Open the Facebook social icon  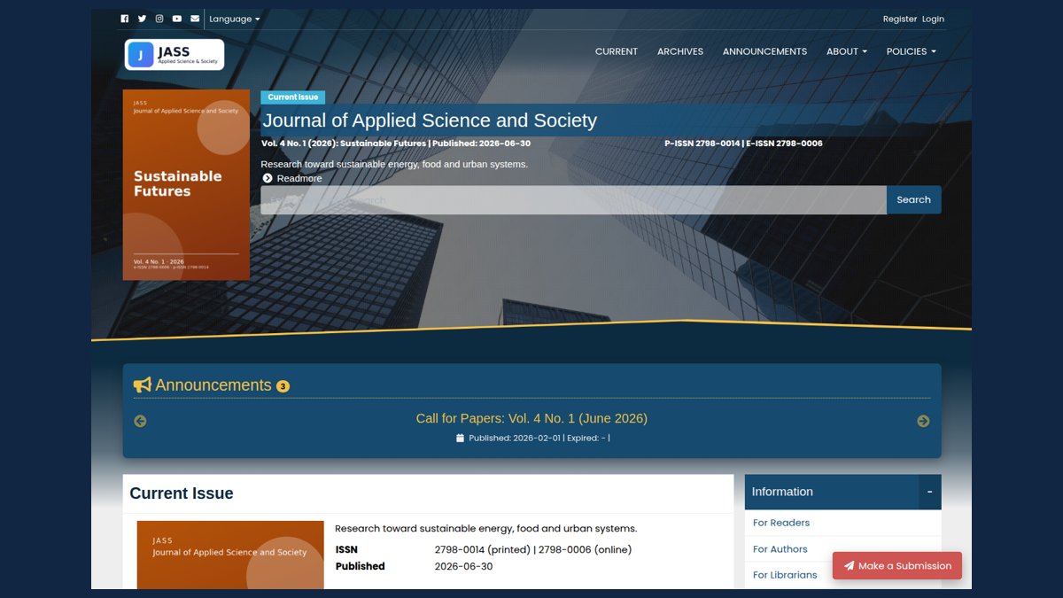click(124, 19)
